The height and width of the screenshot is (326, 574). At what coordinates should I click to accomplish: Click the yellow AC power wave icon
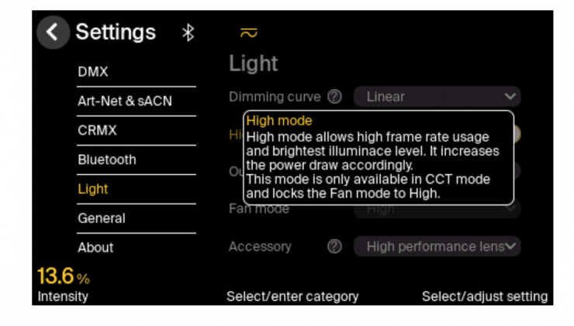pyautogui.click(x=248, y=33)
